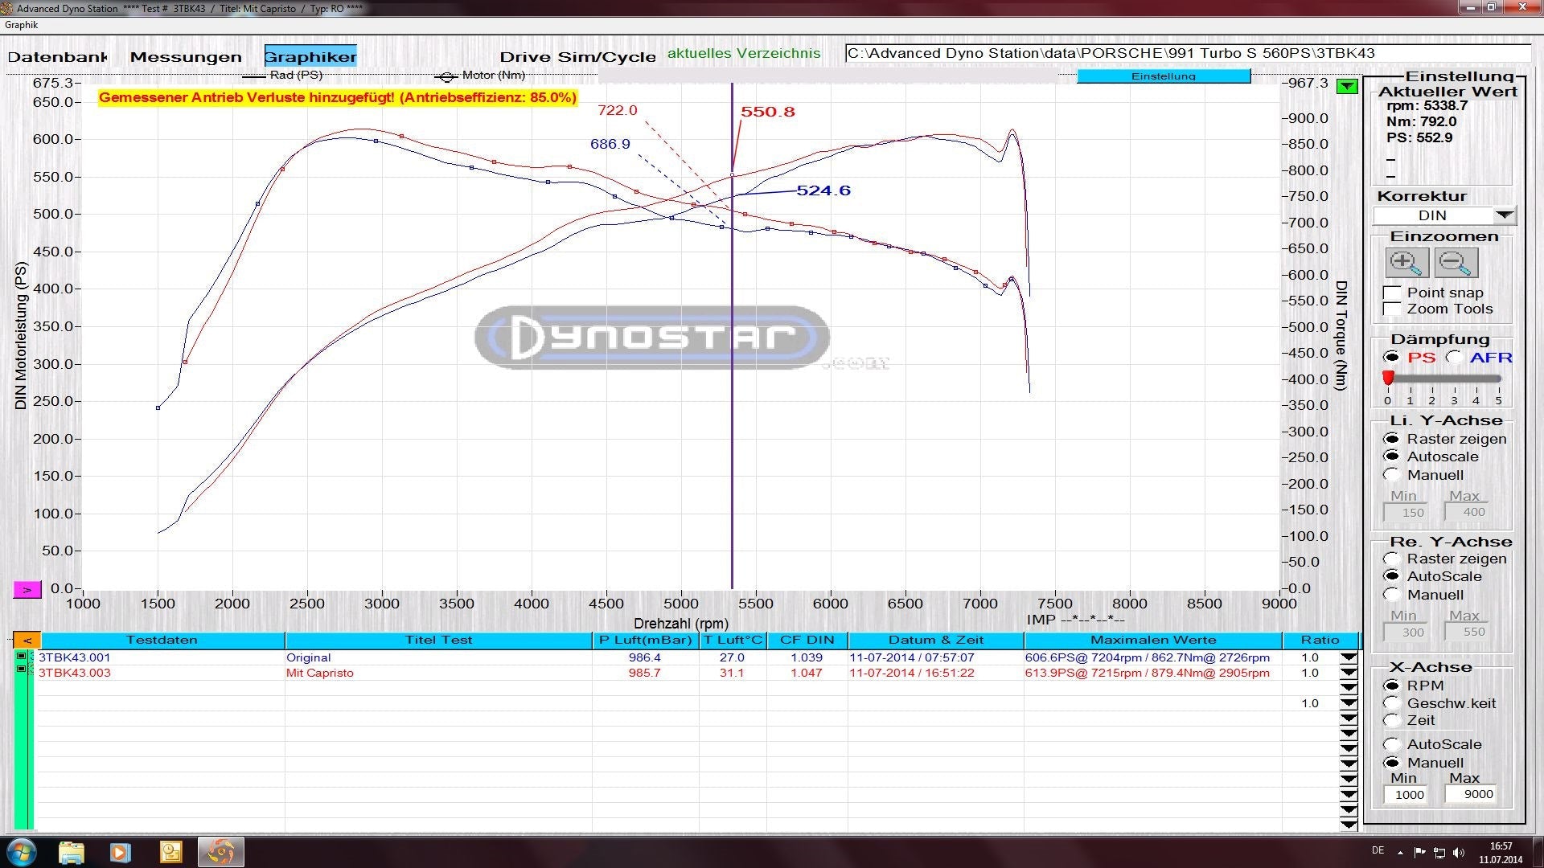The image size is (1544, 868).
Task: Click the zoom out magnifier icon
Action: (x=1456, y=263)
